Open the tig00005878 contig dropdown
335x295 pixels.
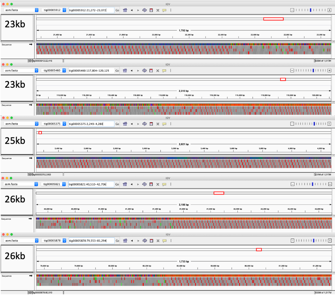[54, 240]
